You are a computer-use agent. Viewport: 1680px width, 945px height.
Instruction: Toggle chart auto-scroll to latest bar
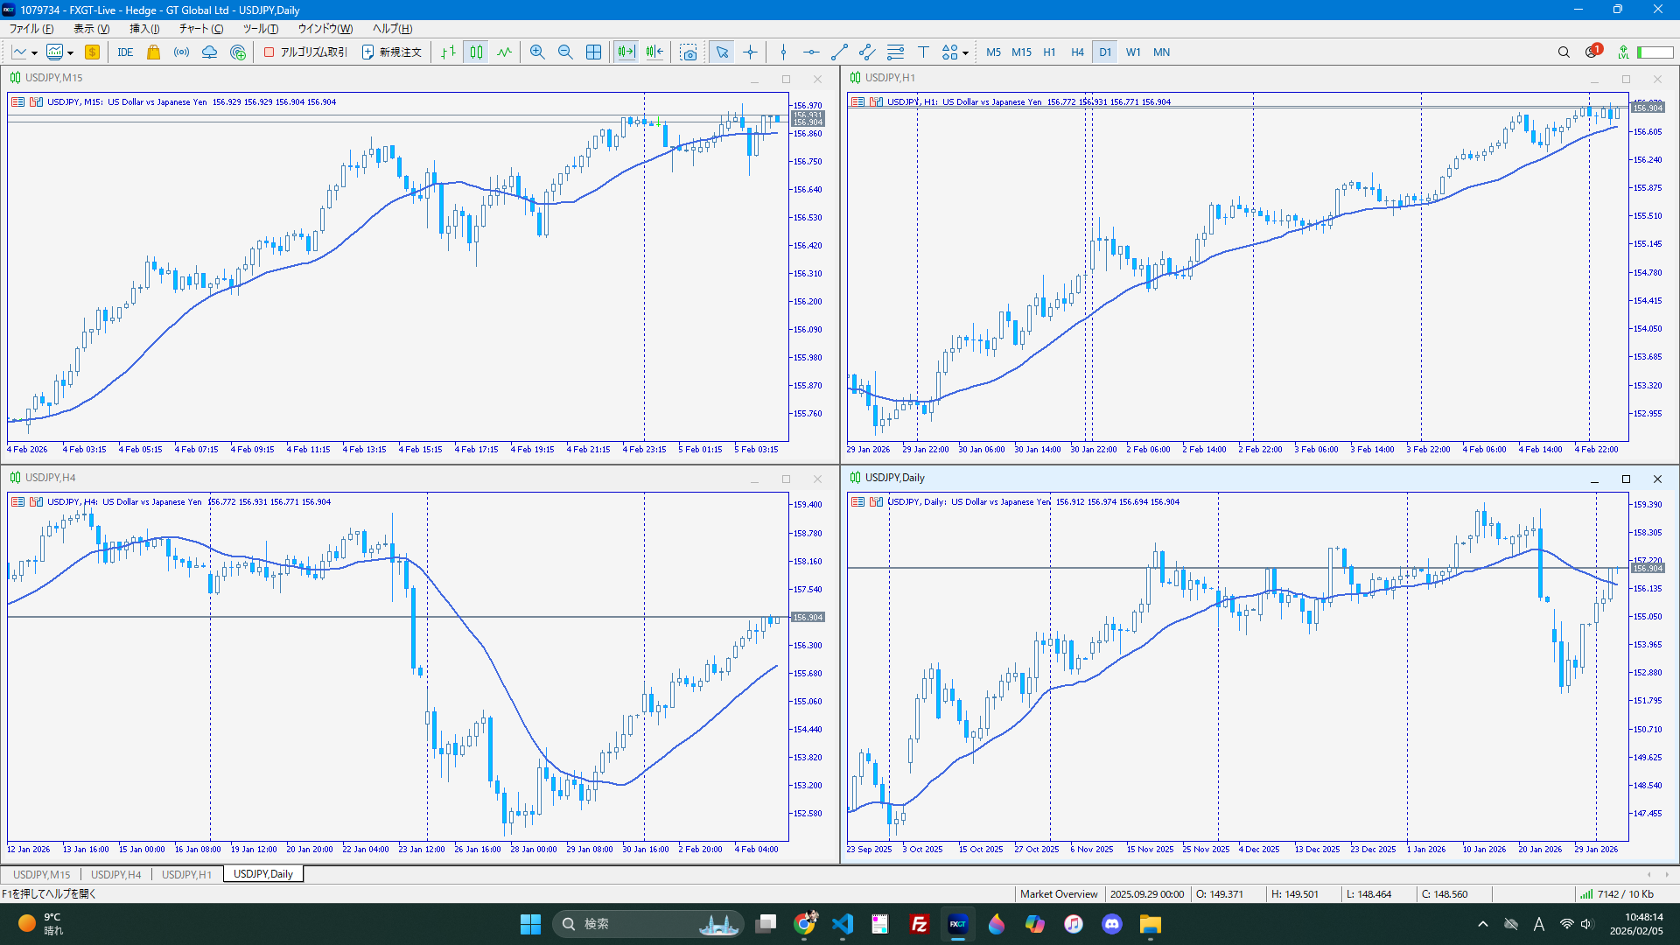tap(626, 52)
